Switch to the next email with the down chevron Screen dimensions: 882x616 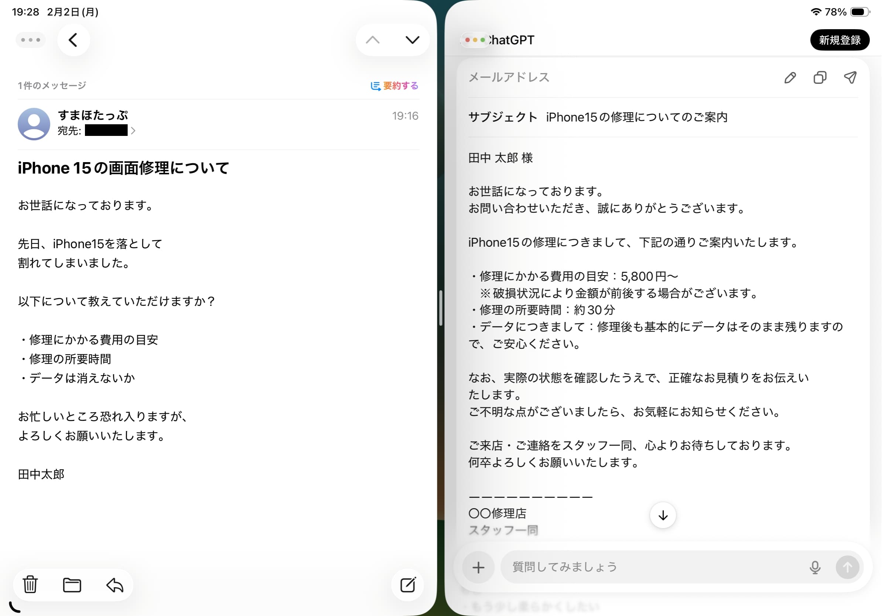click(413, 40)
